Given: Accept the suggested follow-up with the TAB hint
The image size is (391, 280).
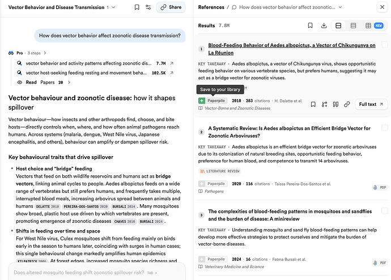Looking at the screenshot, I should (152, 273).
